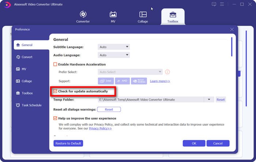The height and width of the screenshot is (162, 256).
Task: Confirm preferences with OK
Action: 194,143
